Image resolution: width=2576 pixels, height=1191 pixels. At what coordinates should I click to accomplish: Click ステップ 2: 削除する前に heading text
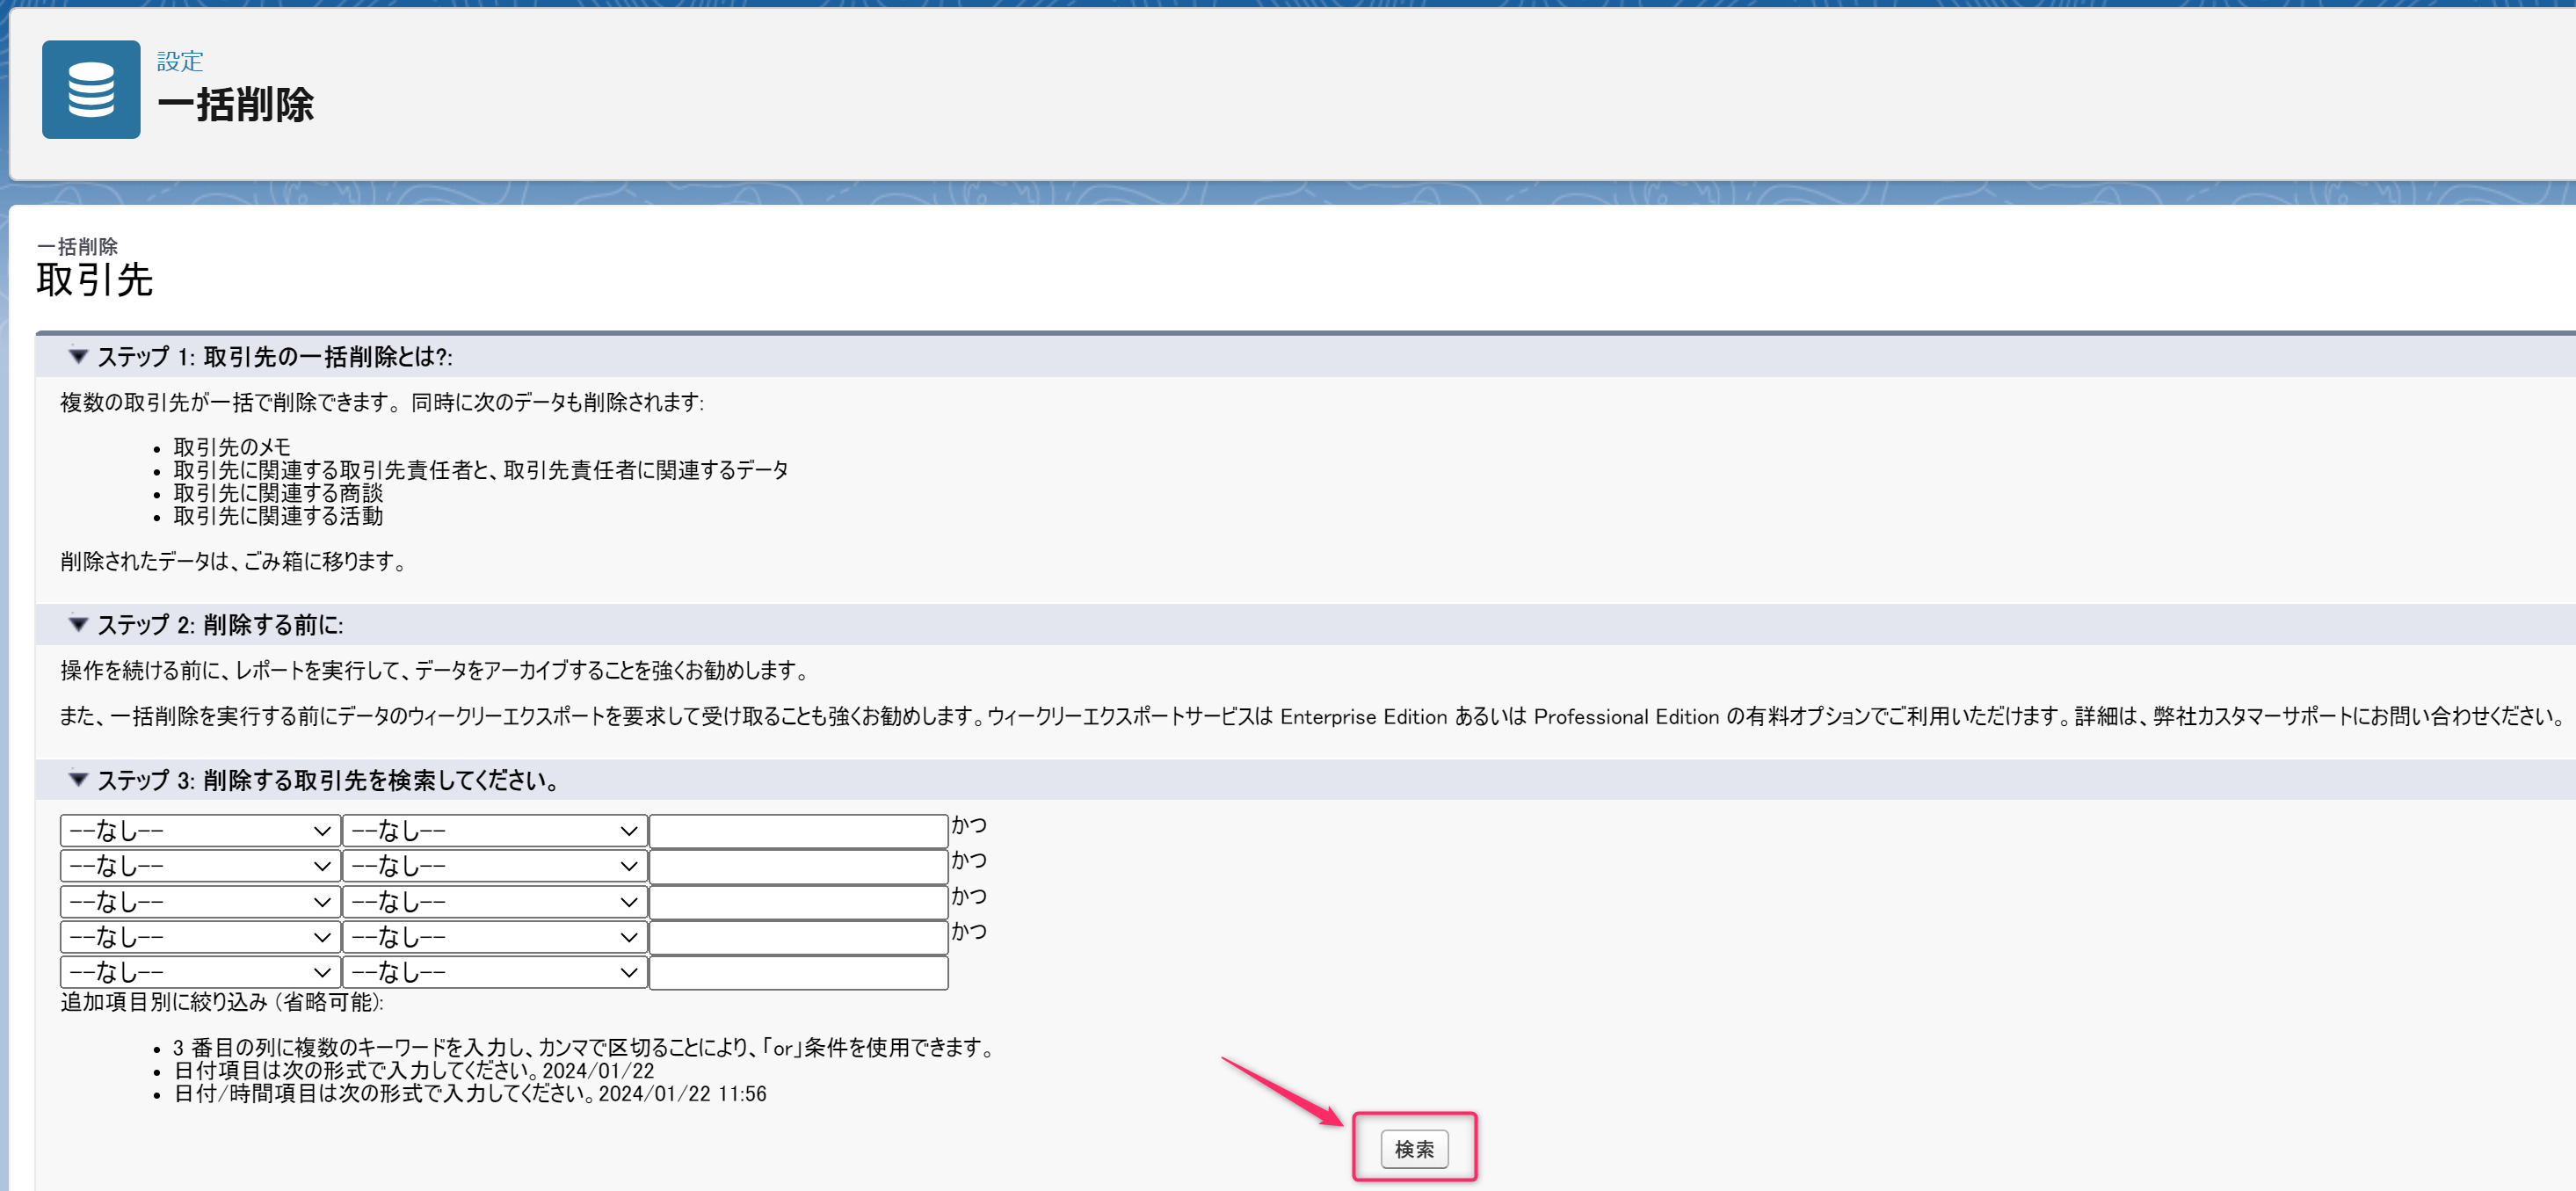(220, 625)
